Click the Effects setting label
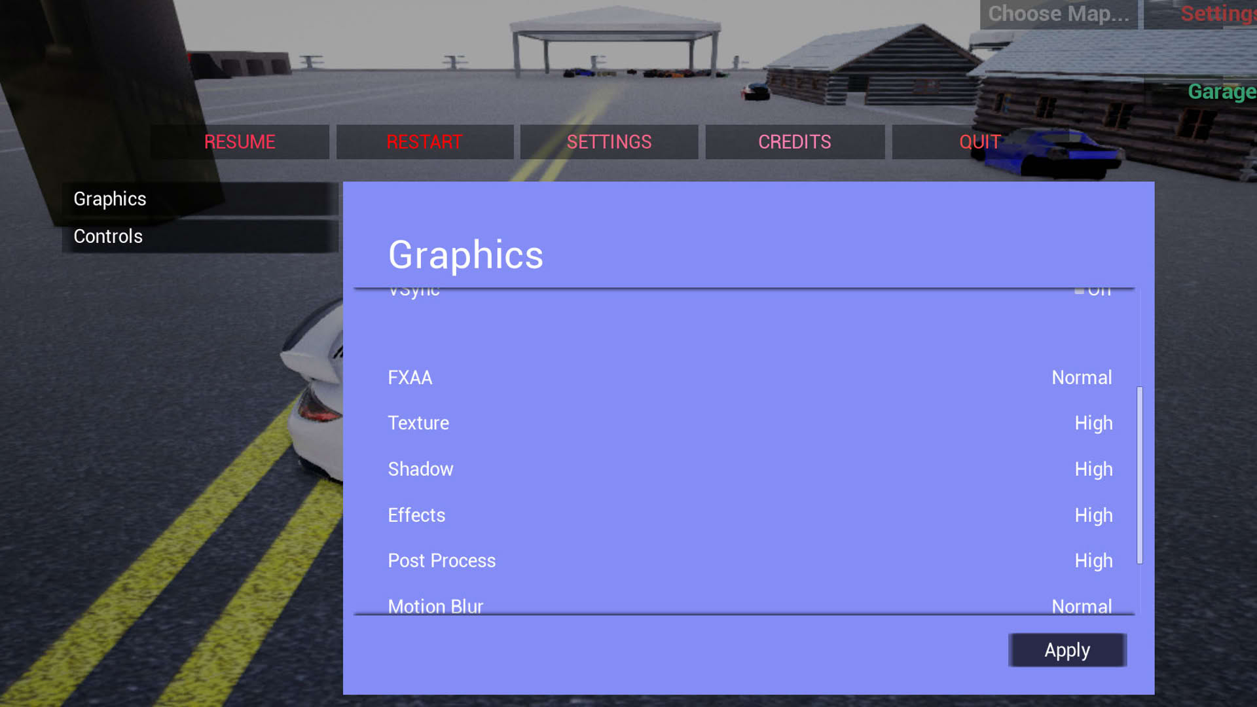This screenshot has width=1257, height=707. pos(416,515)
